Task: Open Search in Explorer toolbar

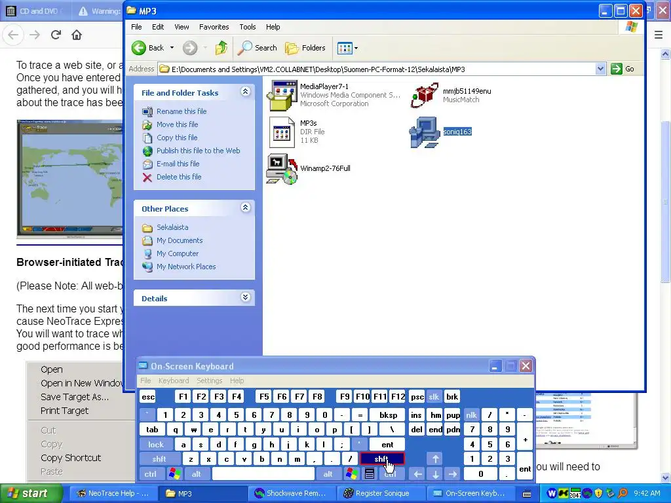Action: (x=257, y=48)
